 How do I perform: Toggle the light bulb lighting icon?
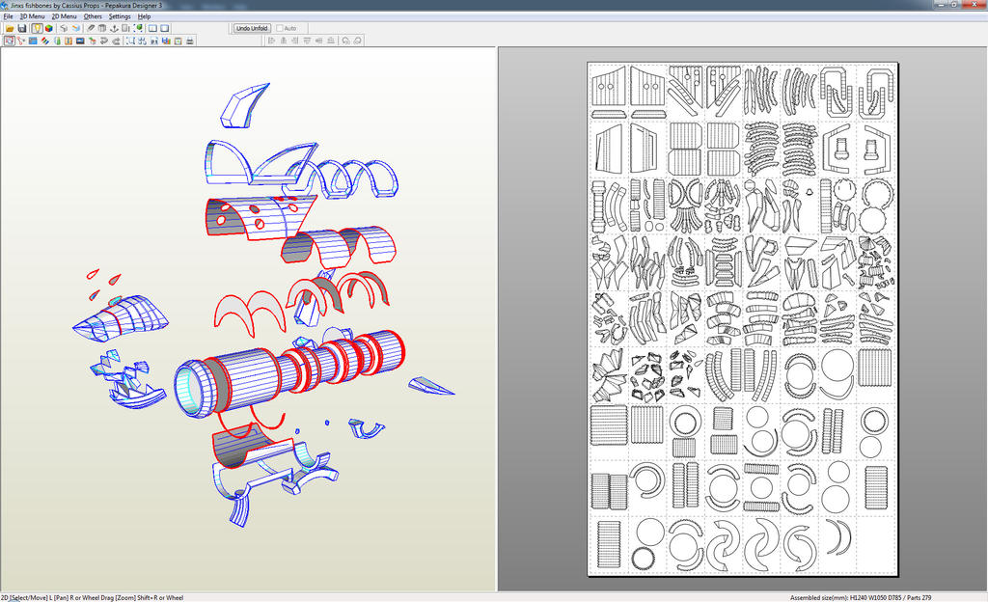(x=38, y=28)
